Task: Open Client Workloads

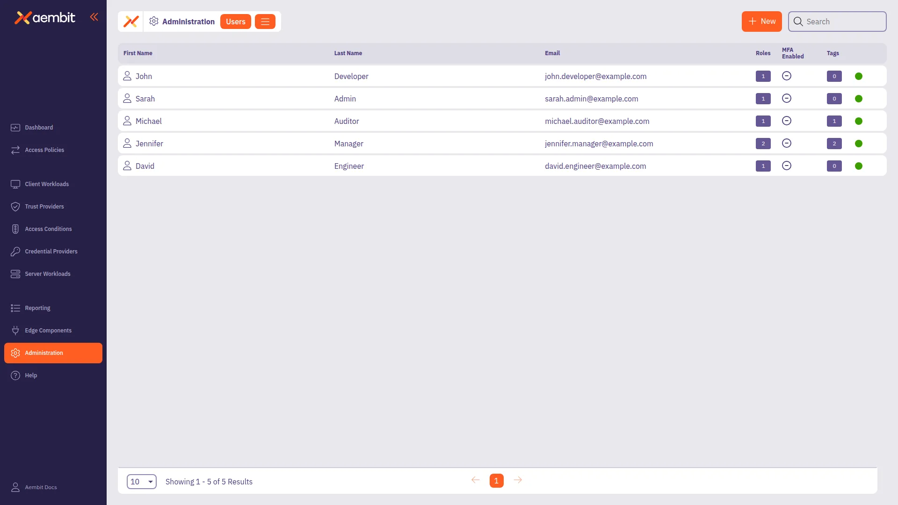Action: [x=47, y=184]
